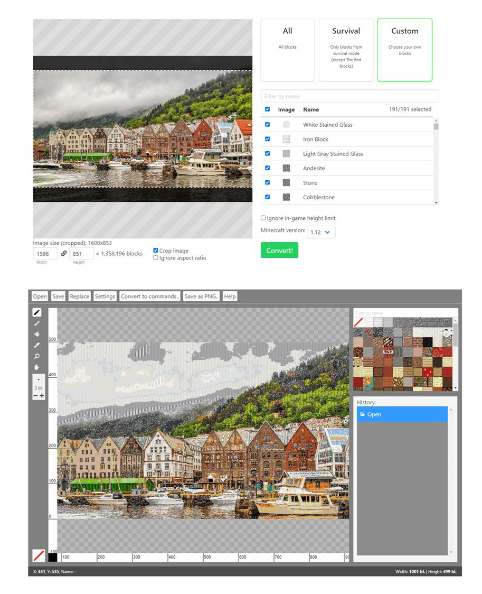Select the Open entry in History
Screen dimensions: 482x594
click(402, 414)
